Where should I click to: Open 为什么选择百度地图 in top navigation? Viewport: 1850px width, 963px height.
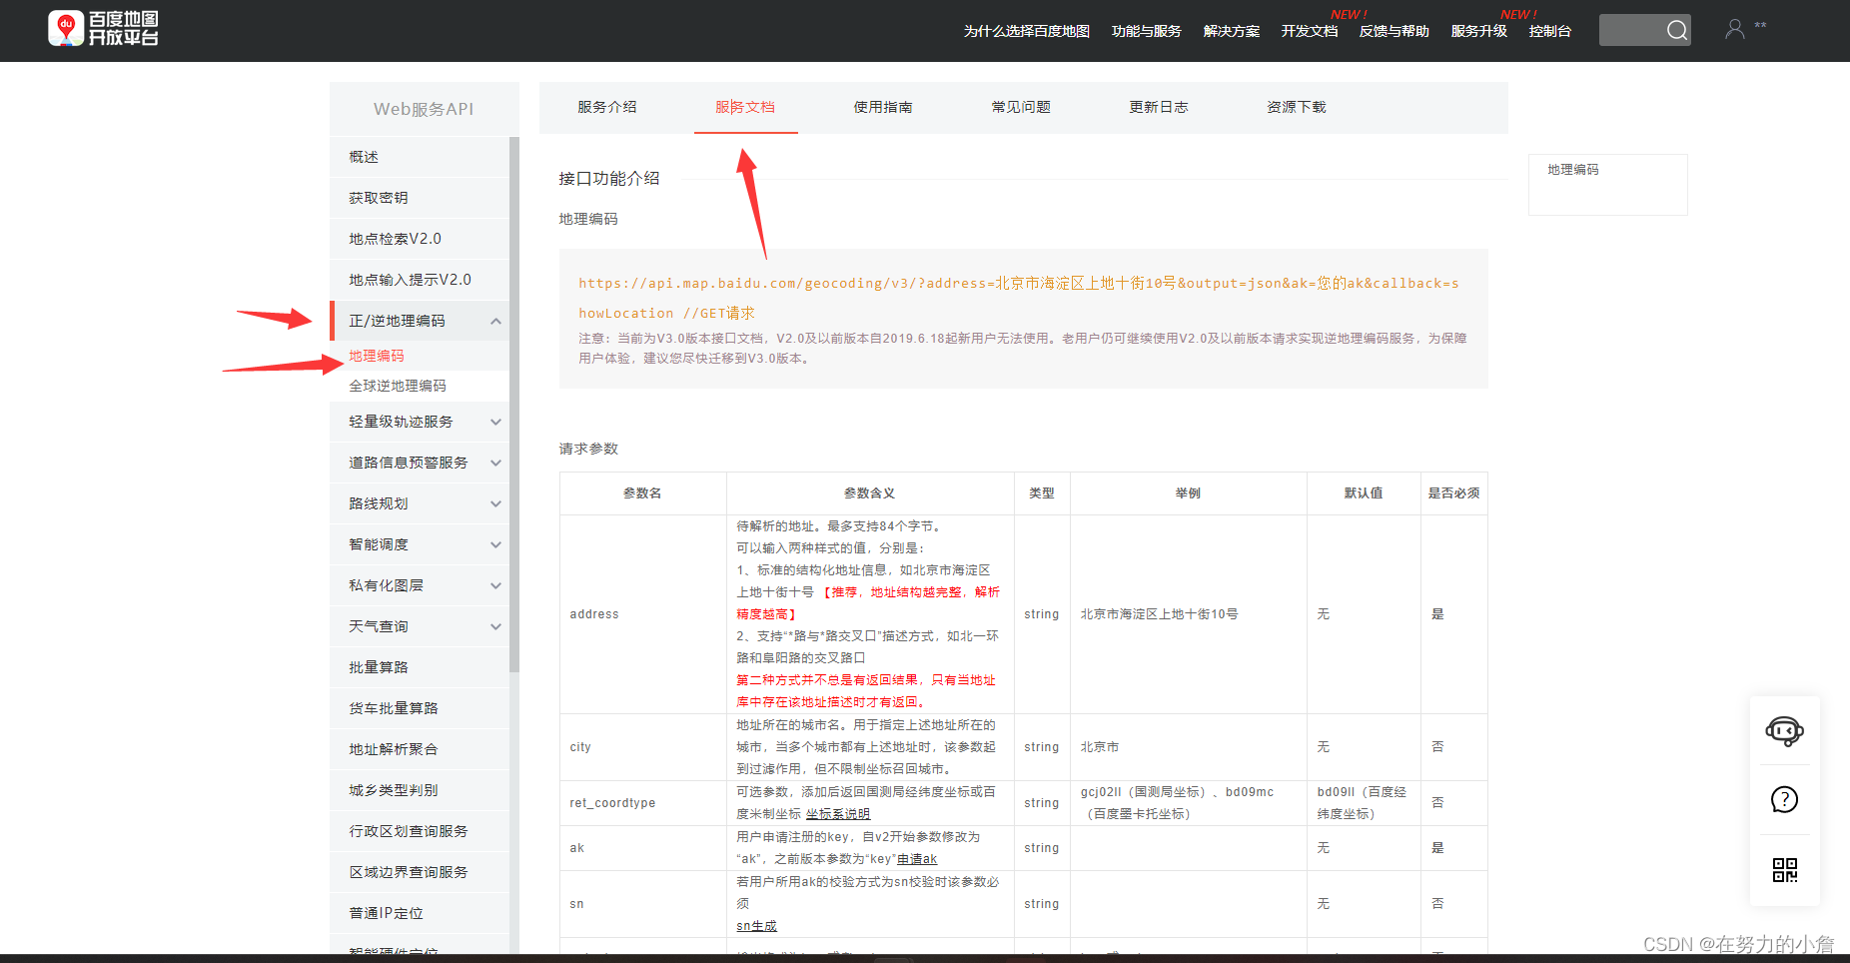(1026, 31)
